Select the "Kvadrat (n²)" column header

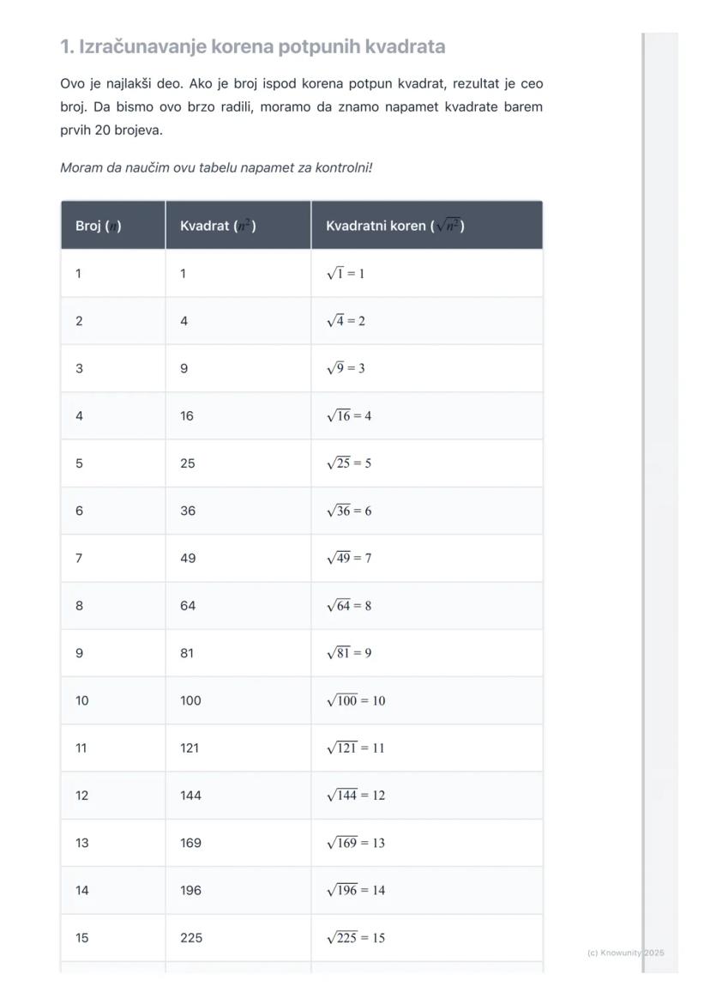coord(218,226)
